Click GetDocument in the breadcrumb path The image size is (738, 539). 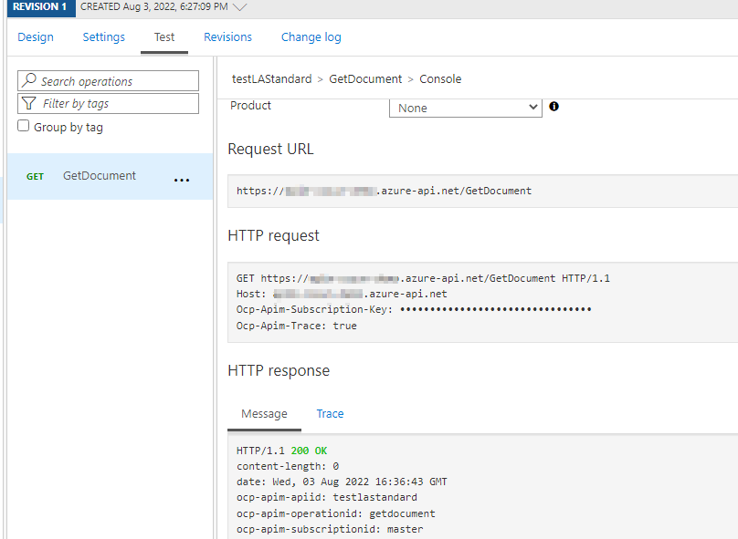point(365,79)
